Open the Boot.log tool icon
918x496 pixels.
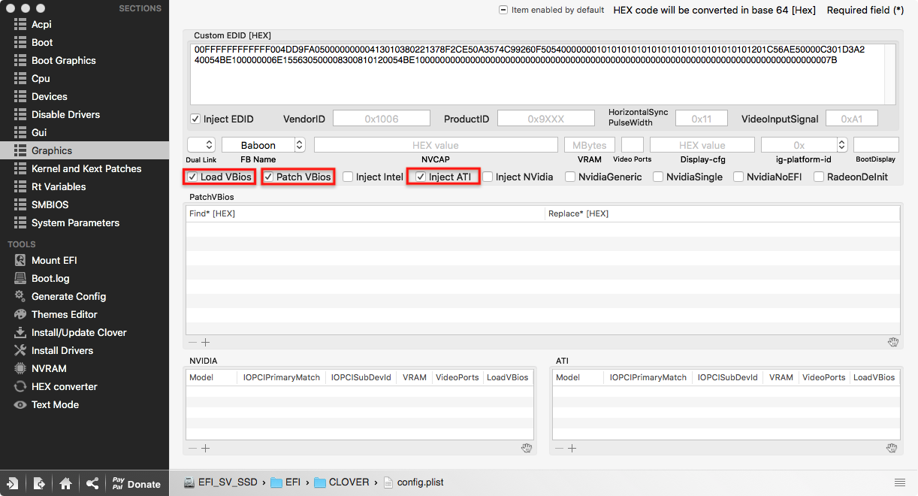pyautogui.click(x=20, y=278)
